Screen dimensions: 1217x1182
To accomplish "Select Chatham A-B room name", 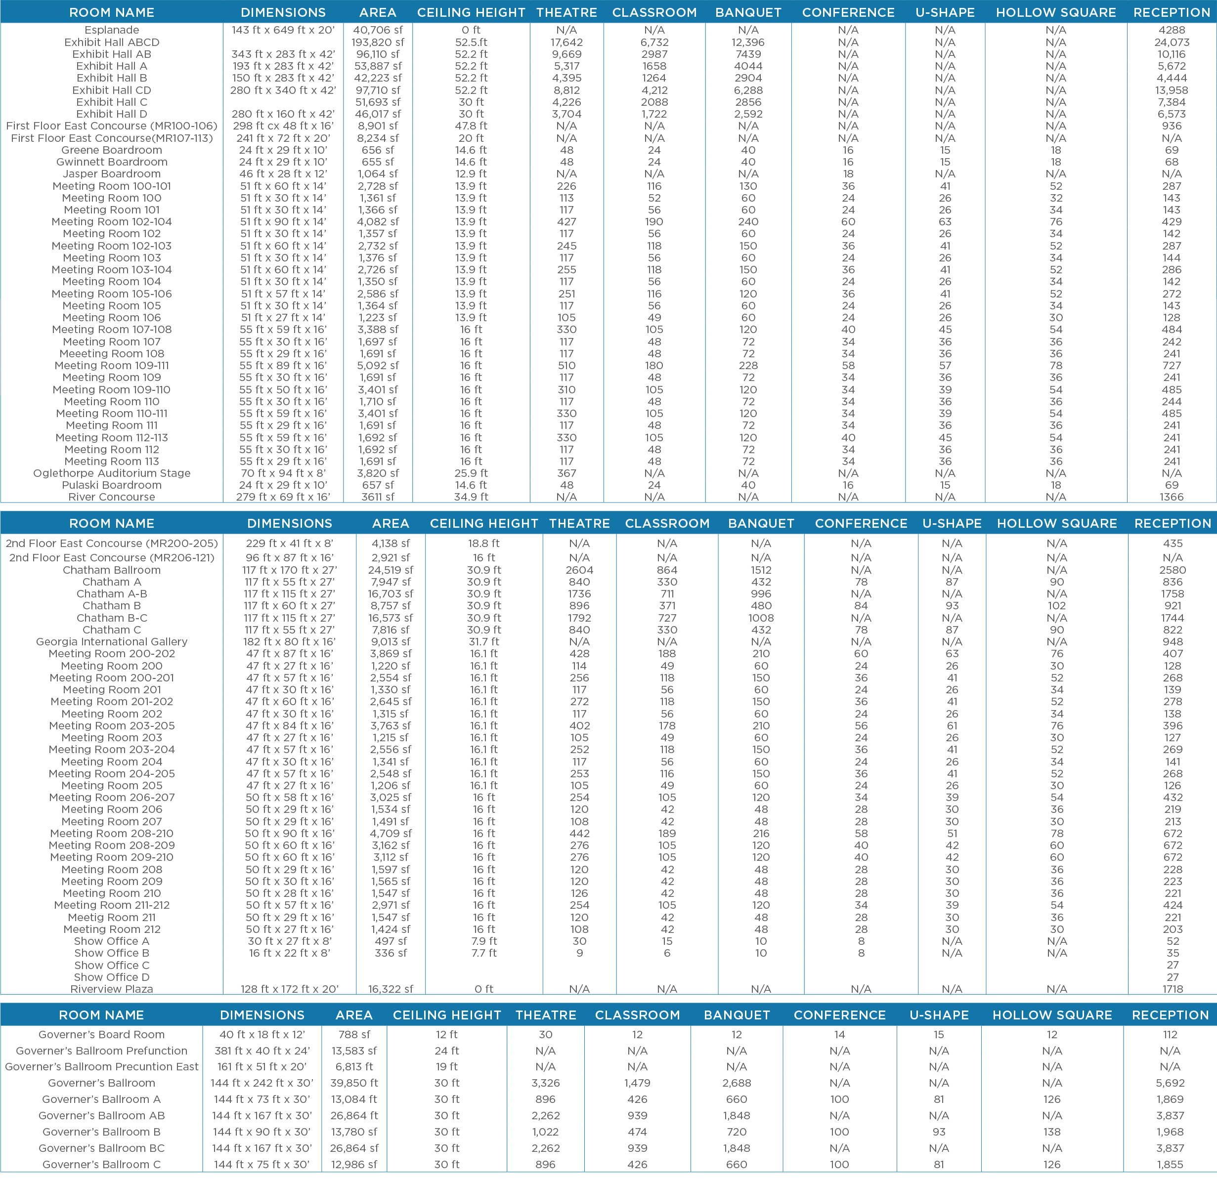I will [x=112, y=594].
